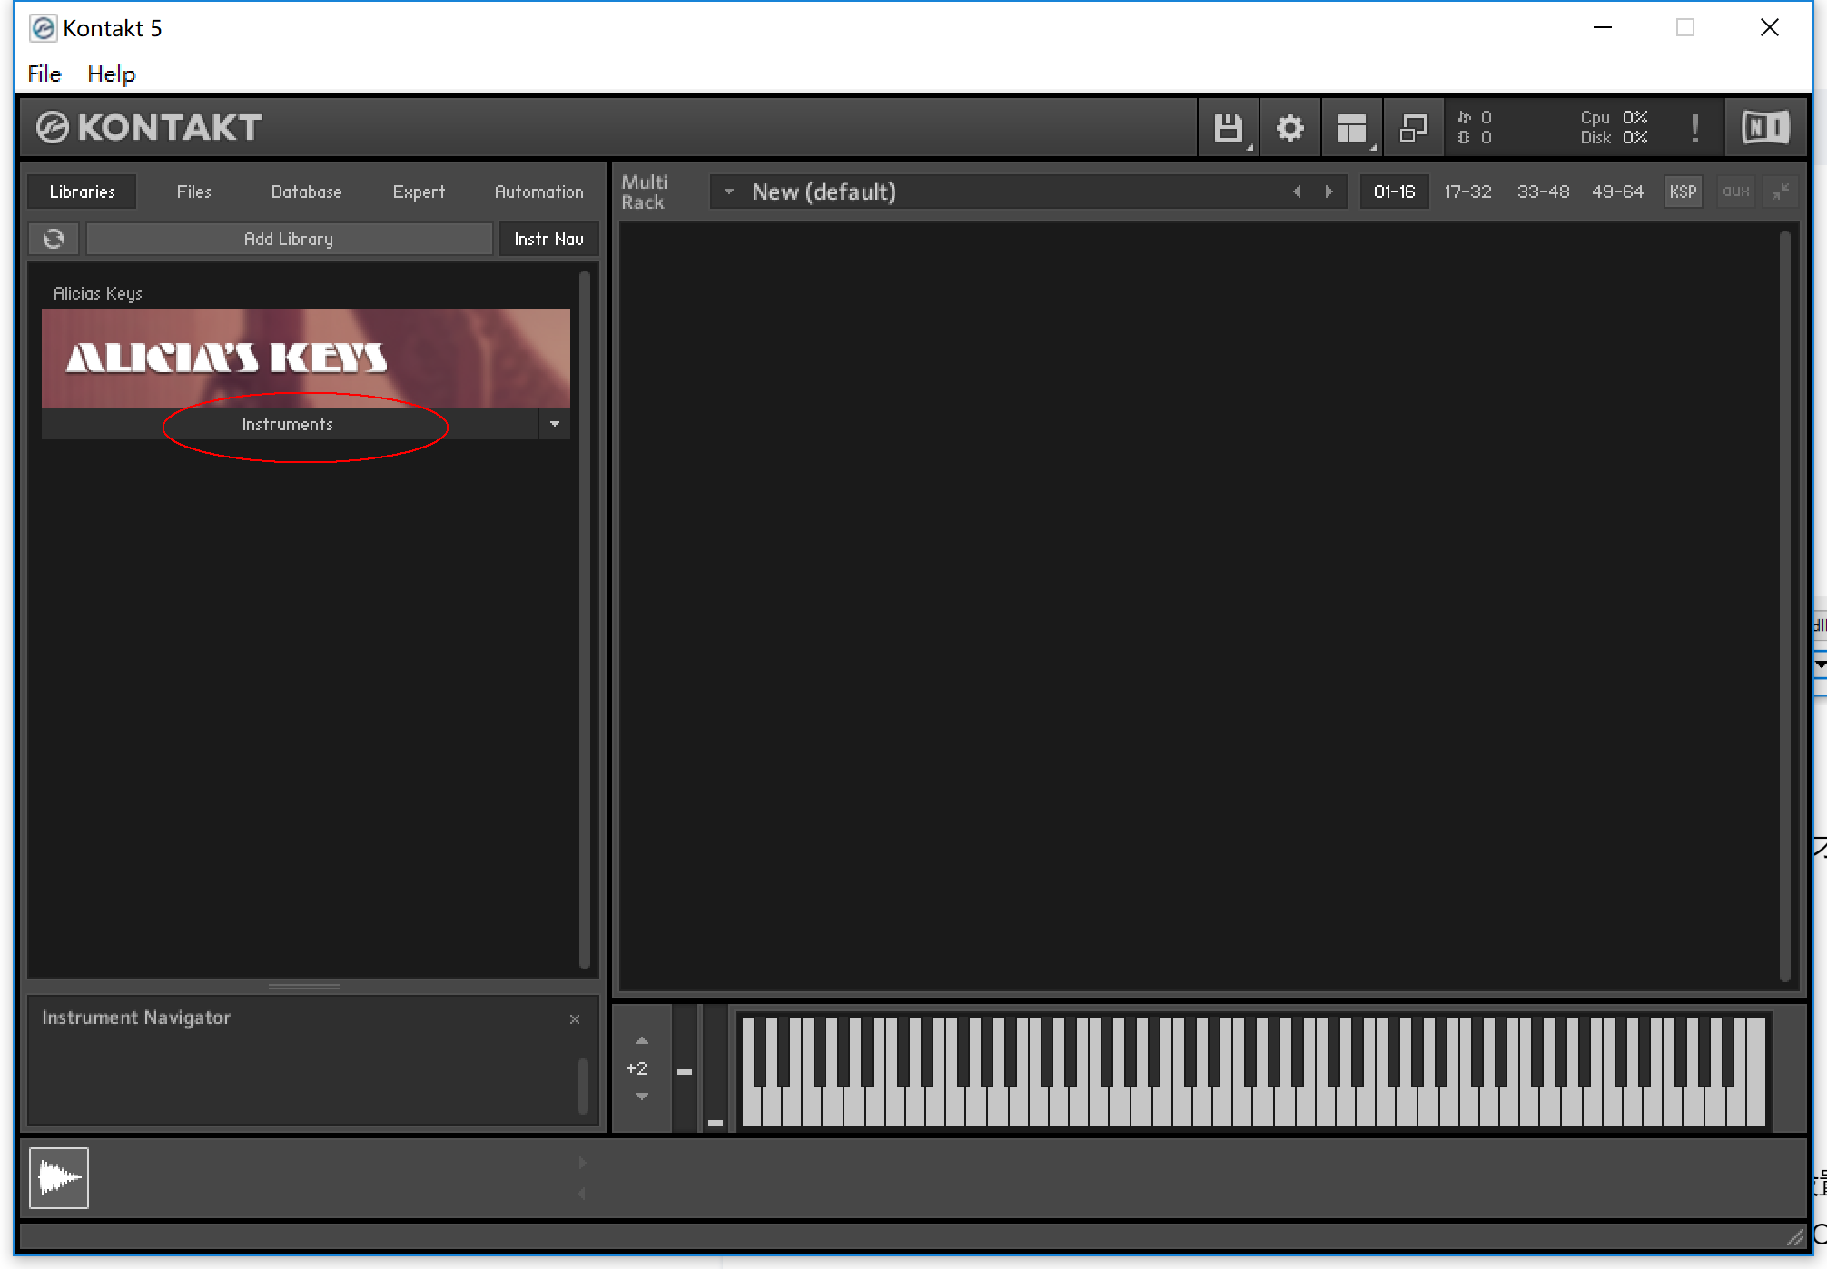Shift keyboard octave up
This screenshot has height=1269, width=1827.
642,1041
